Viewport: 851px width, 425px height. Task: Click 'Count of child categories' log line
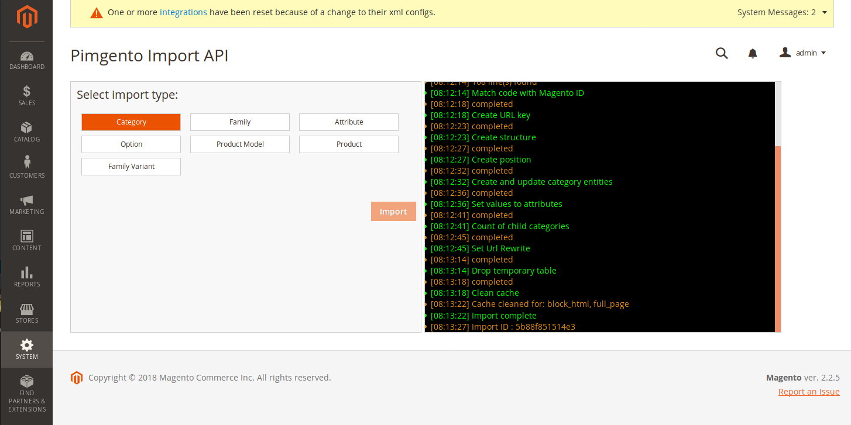[x=500, y=226]
